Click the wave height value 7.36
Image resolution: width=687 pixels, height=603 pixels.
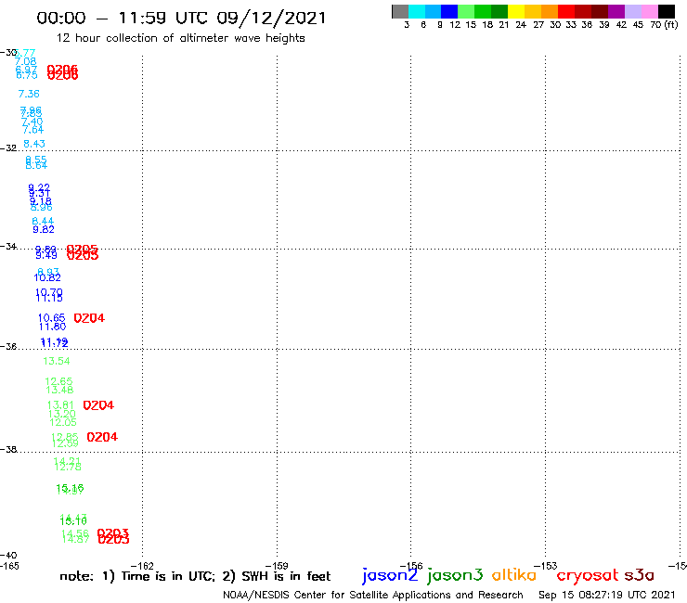[x=29, y=94]
